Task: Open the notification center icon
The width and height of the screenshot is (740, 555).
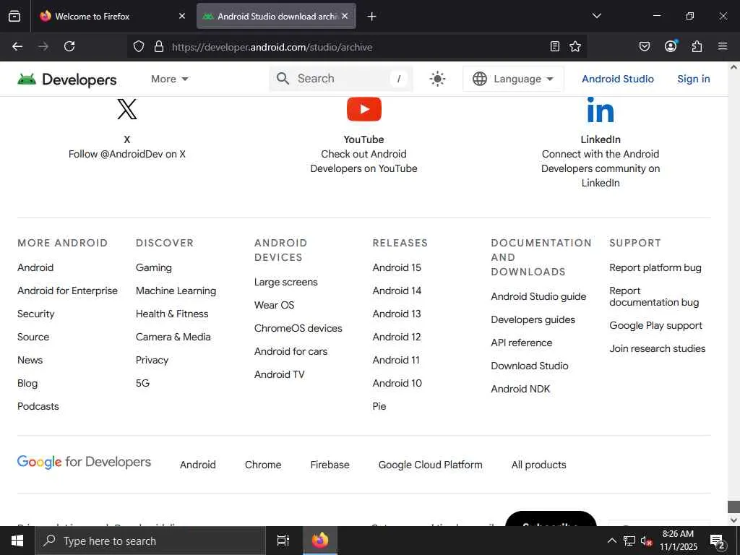Action: (x=718, y=541)
